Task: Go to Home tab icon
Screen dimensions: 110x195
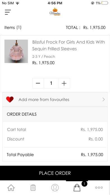Action: point(11,187)
